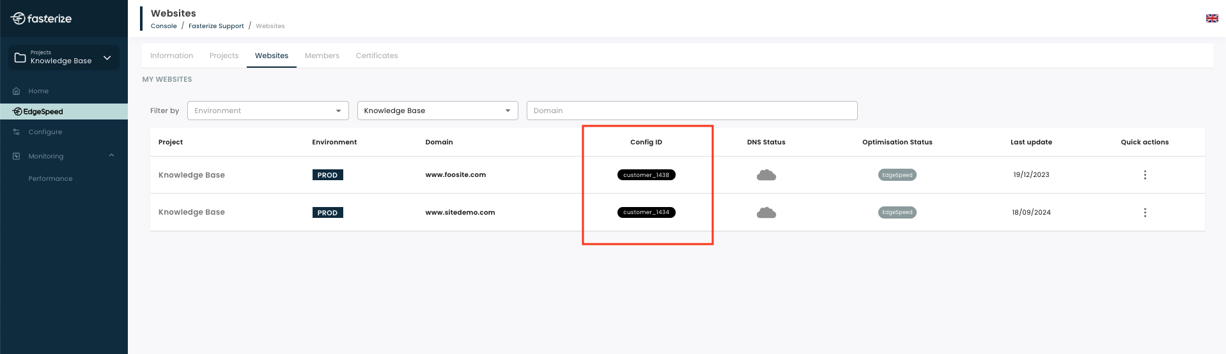Click the Environment column header
This screenshot has height=354, width=1226.
pos(334,142)
